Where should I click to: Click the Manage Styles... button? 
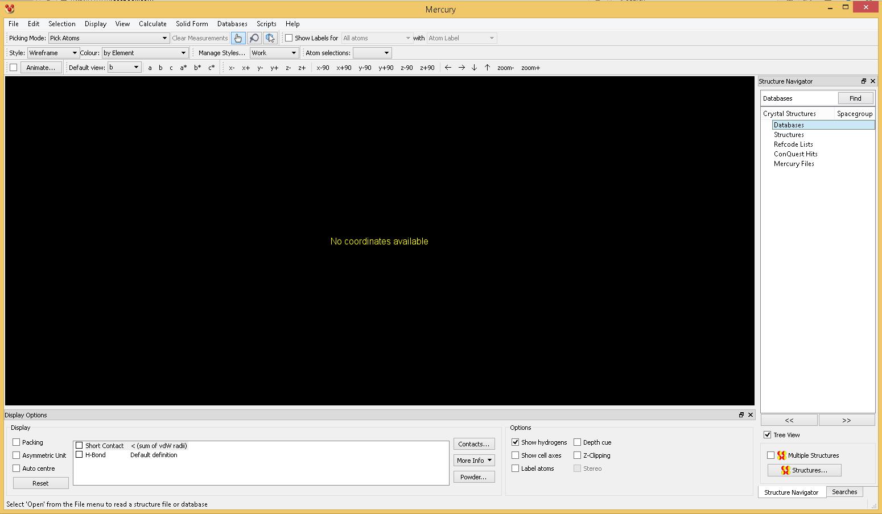222,53
